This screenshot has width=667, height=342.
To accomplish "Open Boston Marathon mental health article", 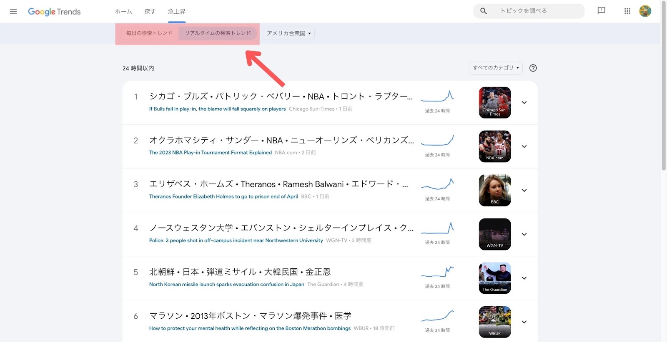I will click(x=250, y=328).
